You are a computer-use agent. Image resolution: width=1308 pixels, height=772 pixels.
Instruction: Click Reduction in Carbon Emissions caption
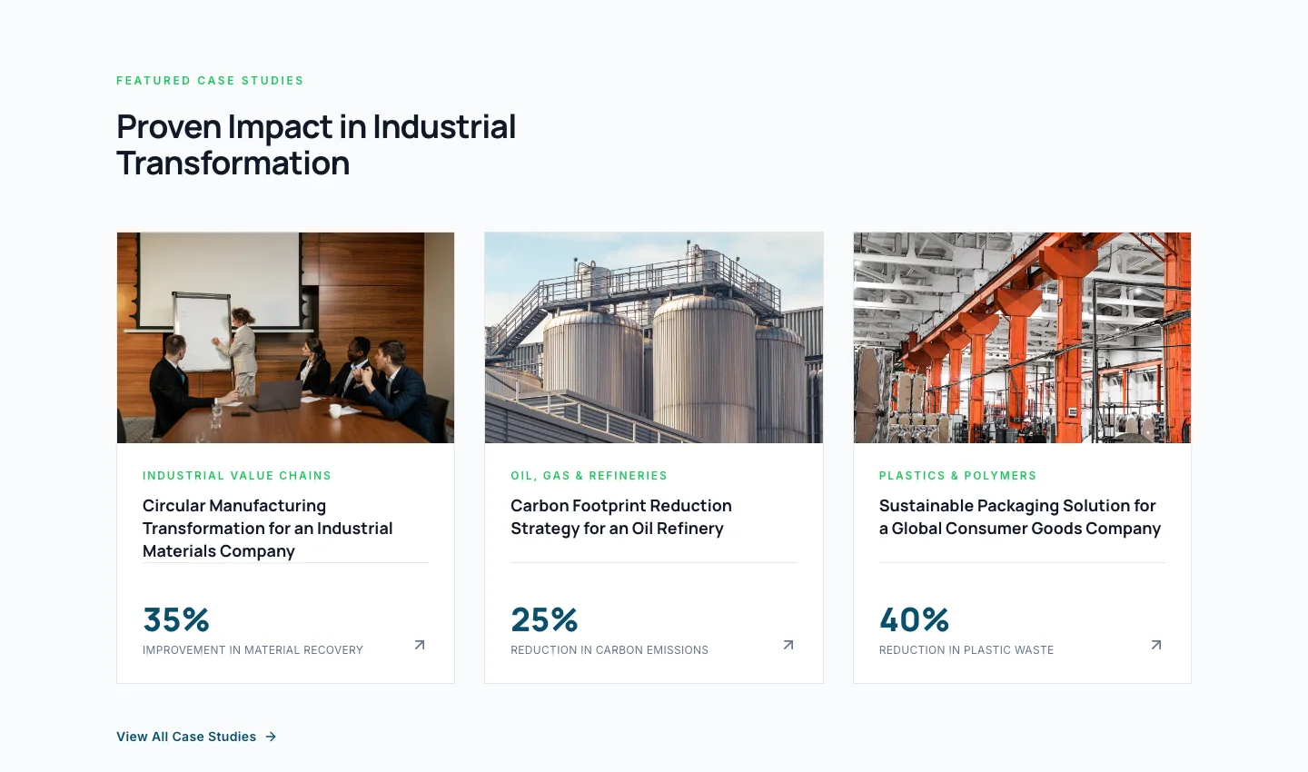click(x=609, y=650)
